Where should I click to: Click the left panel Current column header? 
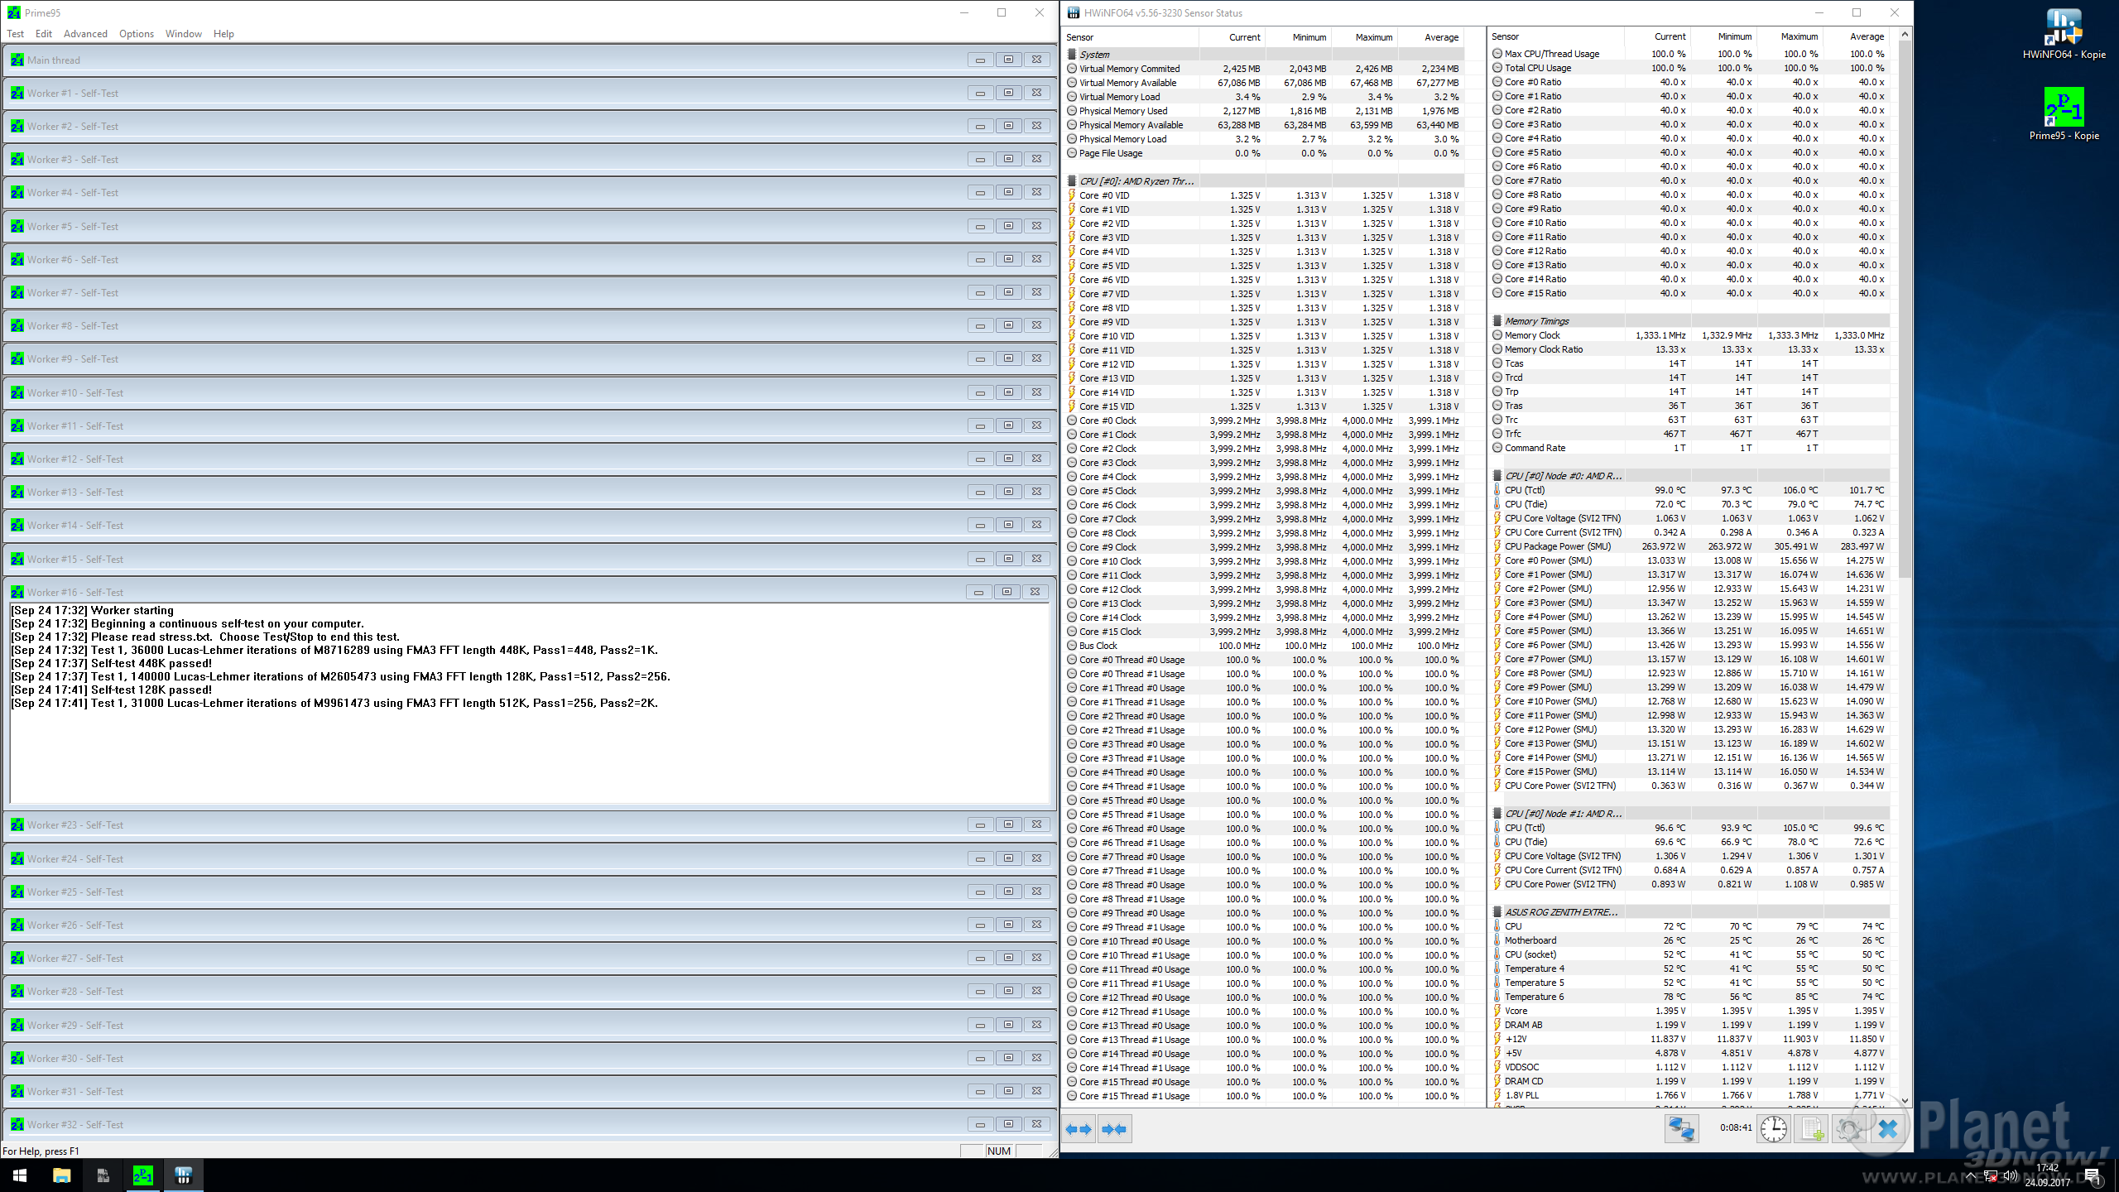(1232, 37)
